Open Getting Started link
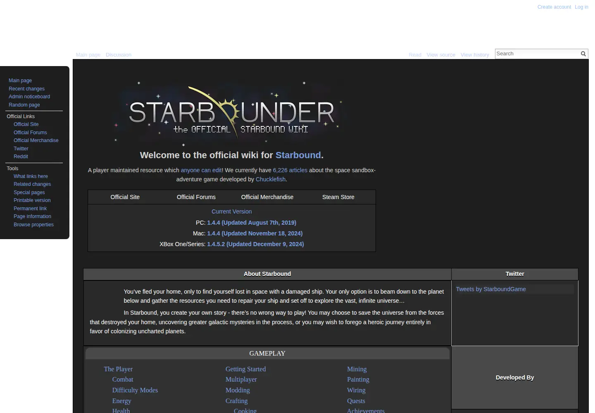This screenshot has width=595, height=413. click(x=245, y=369)
